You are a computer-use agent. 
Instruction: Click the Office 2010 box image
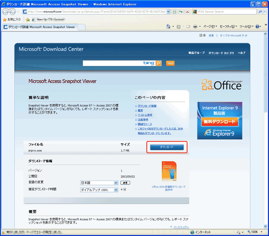click(169, 171)
